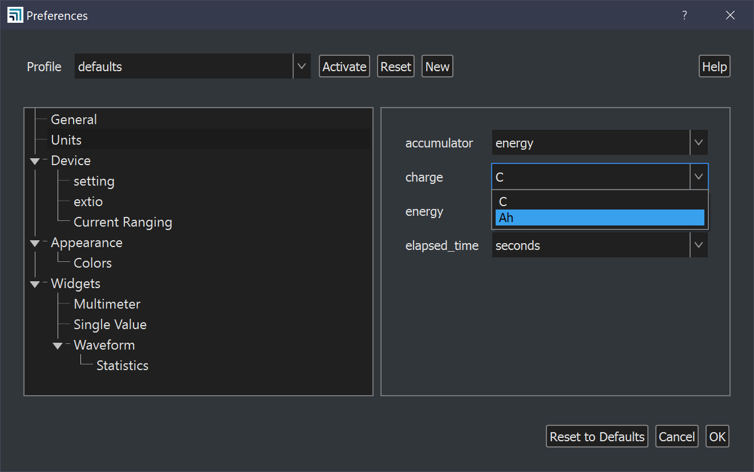Open the elapsed_time dropdown showing seconds
Screen dimensions: 754x472
(698, 245)
